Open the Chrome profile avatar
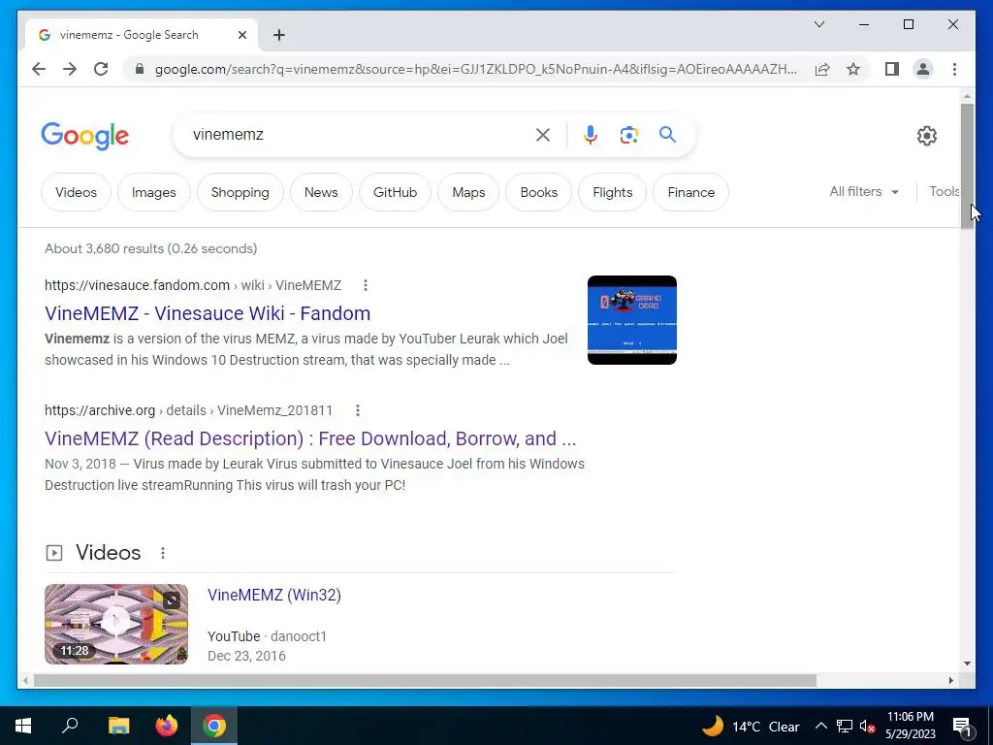Image resolution: width=993 pixels, height=745 pixels. [x=923, y=69]
